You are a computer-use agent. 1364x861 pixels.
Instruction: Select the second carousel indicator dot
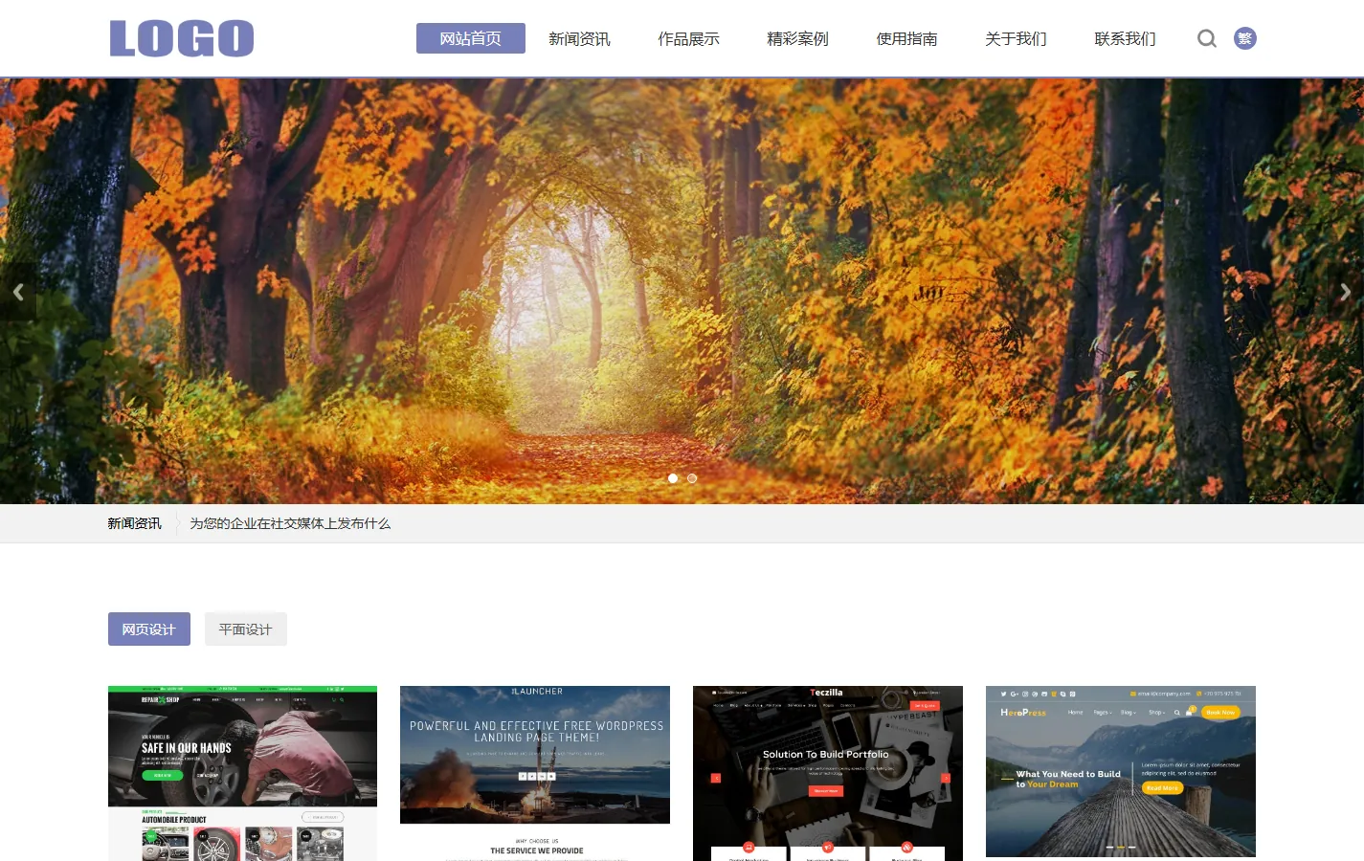point(692,478)
